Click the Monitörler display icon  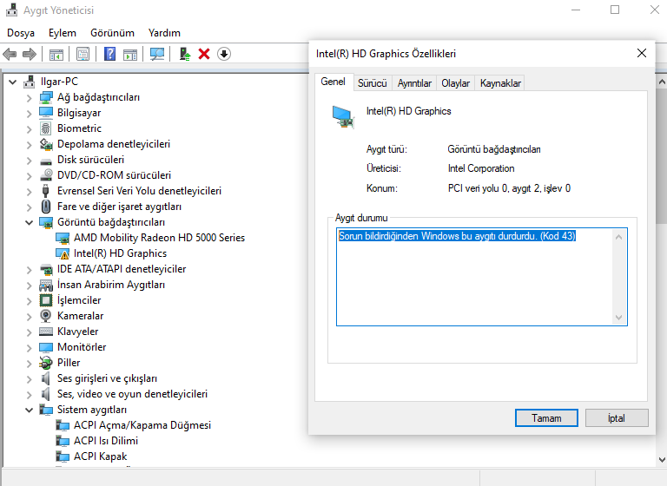click(45, 347)
